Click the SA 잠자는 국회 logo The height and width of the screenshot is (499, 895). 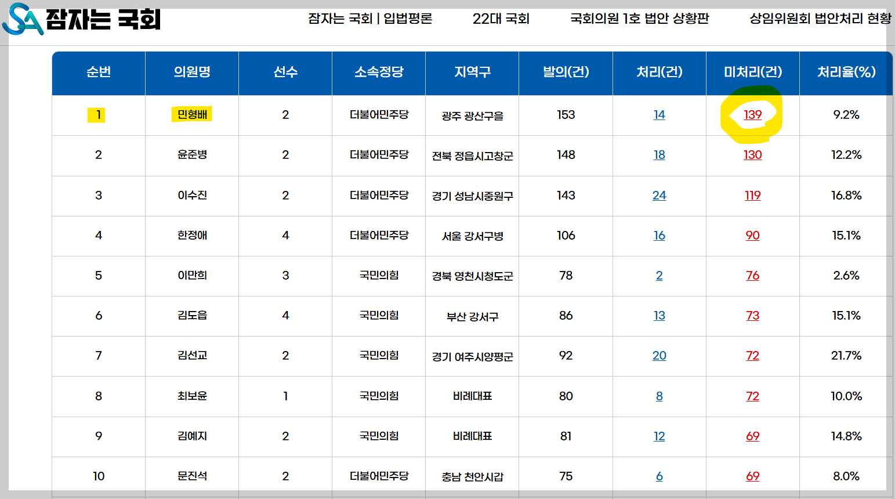click(x=81, y=19)
